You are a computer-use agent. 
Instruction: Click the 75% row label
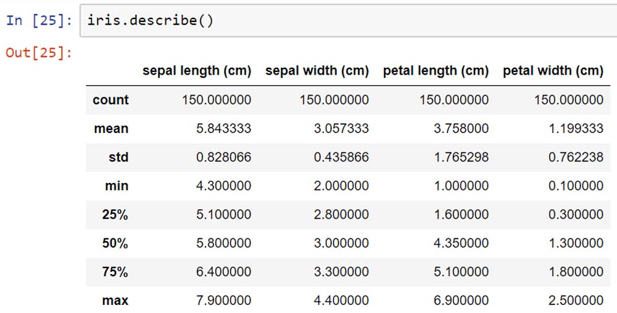pyautogui.click(x=115, y=272)
